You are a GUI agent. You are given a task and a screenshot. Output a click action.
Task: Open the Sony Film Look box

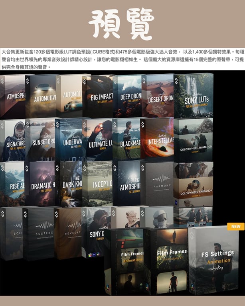tap(96, 232)
